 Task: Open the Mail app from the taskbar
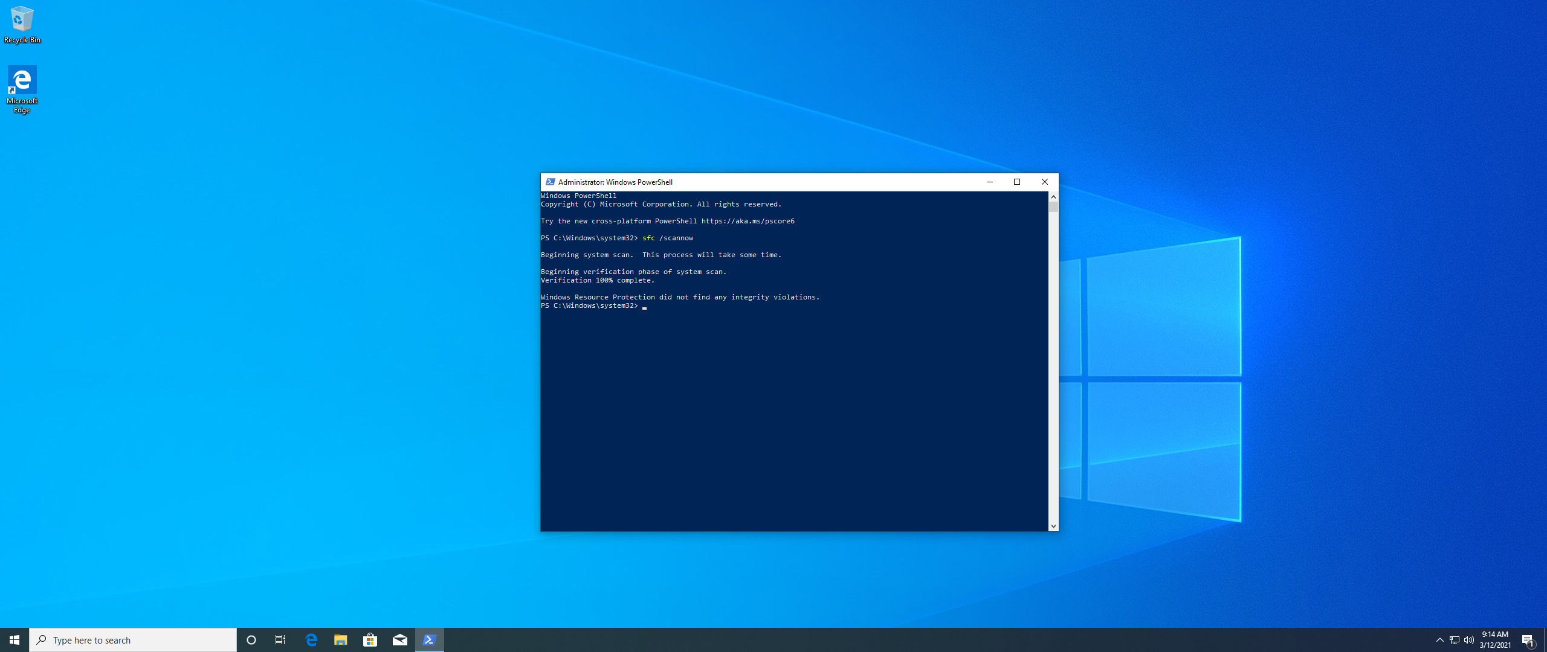click(x=400, y=640)
